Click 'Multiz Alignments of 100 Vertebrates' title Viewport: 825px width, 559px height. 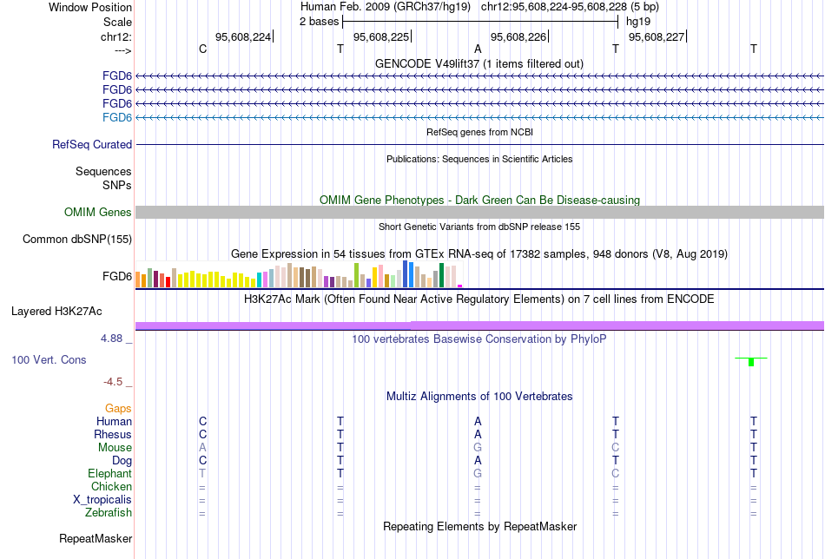pos(478,396)
